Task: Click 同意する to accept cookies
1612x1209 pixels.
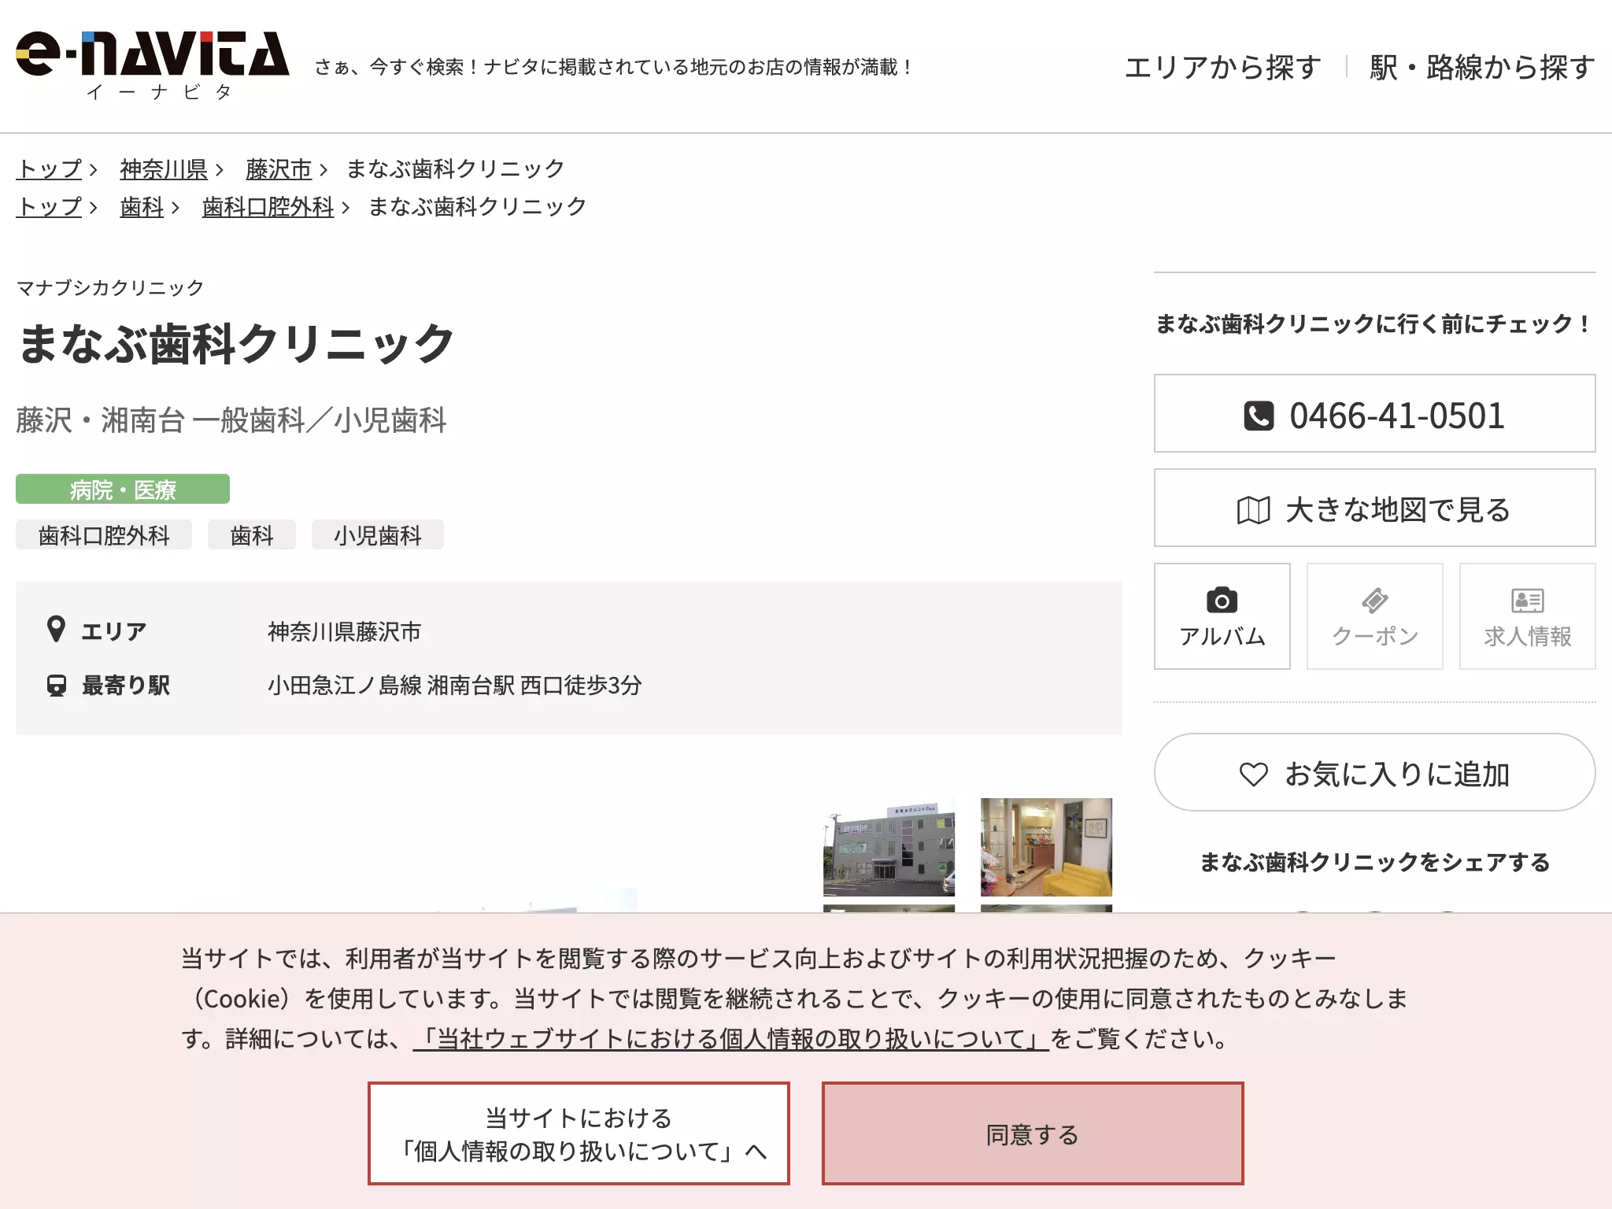Action: 1033,1133
